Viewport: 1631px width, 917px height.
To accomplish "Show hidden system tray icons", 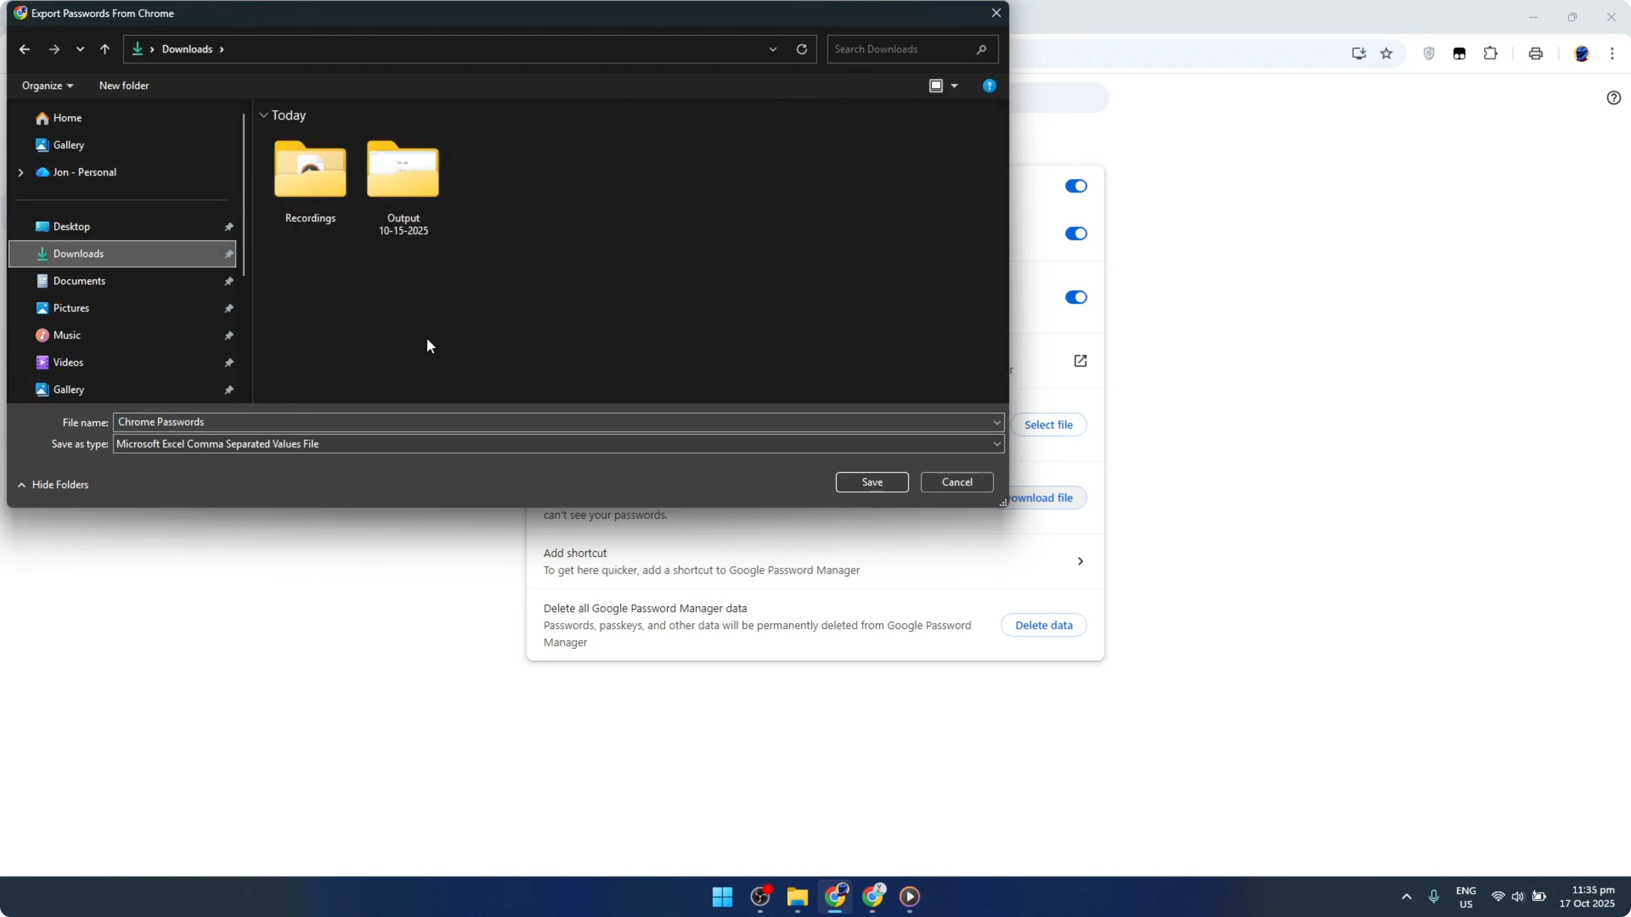I will (x=1406, y=897).
